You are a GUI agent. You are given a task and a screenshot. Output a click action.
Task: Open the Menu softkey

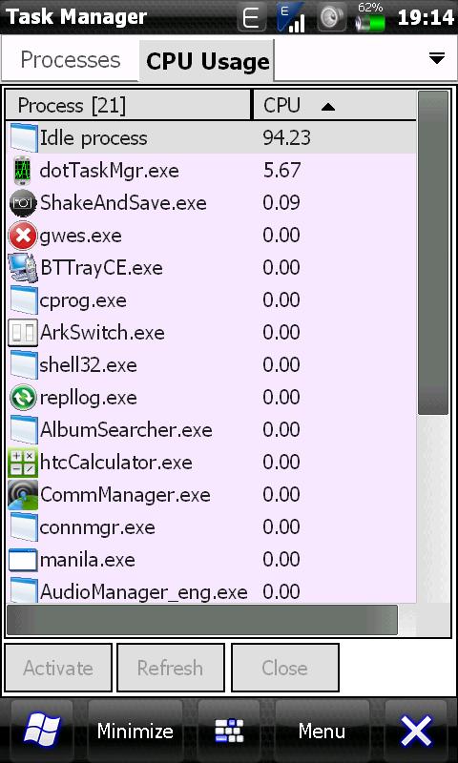pos(322,731)
